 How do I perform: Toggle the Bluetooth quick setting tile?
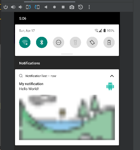tap(42, 43)
